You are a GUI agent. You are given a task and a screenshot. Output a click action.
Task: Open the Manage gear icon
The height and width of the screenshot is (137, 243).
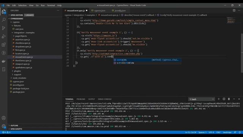(x=3, y=126)
